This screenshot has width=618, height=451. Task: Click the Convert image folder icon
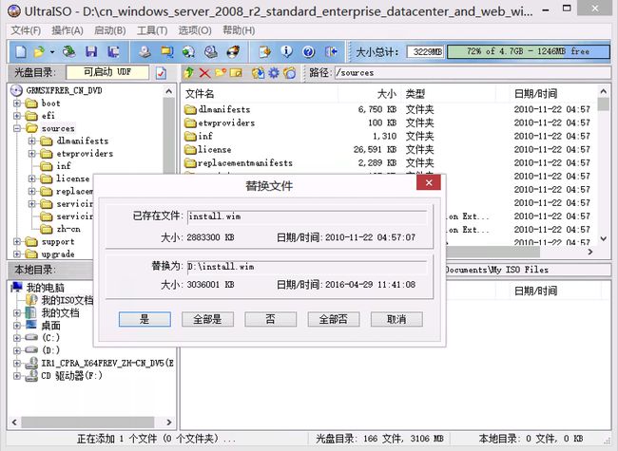[x=167, y=51]
